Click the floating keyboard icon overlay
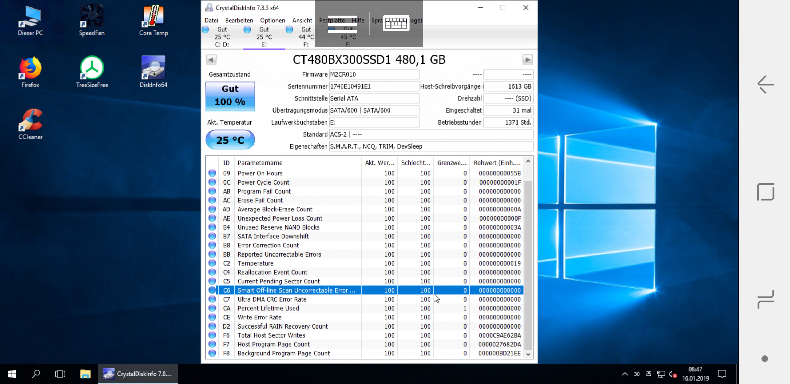The height and width of the screenshot is (384, 790). point(396,23)
